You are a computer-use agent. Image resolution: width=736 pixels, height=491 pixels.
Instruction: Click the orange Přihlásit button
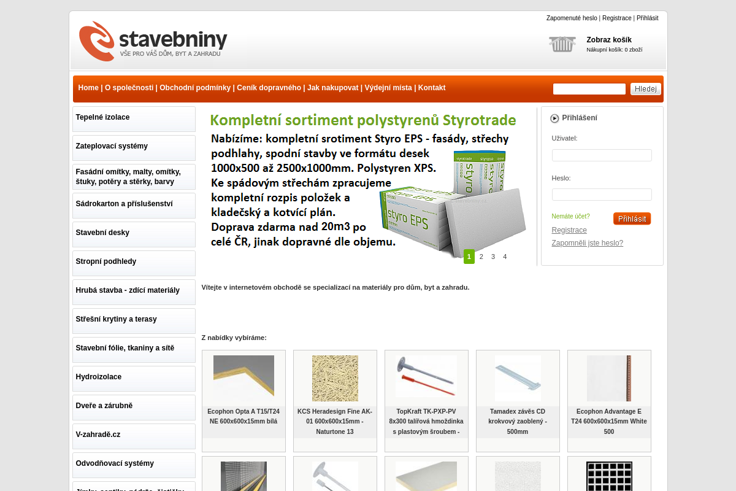click(632, 218)
